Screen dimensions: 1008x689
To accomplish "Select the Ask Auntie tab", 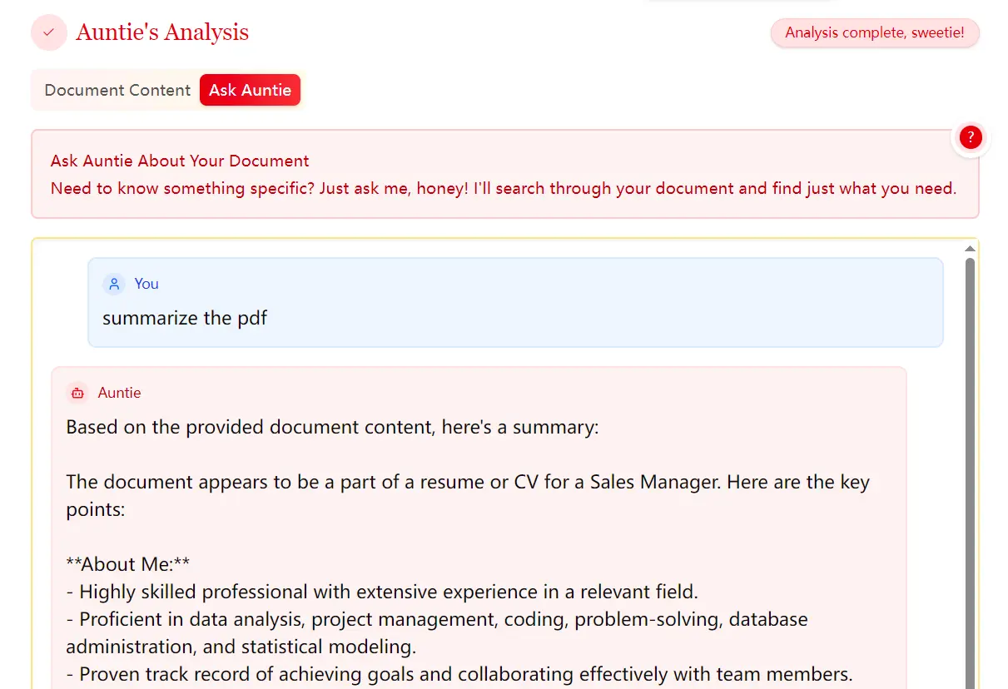I will (250, 90).
